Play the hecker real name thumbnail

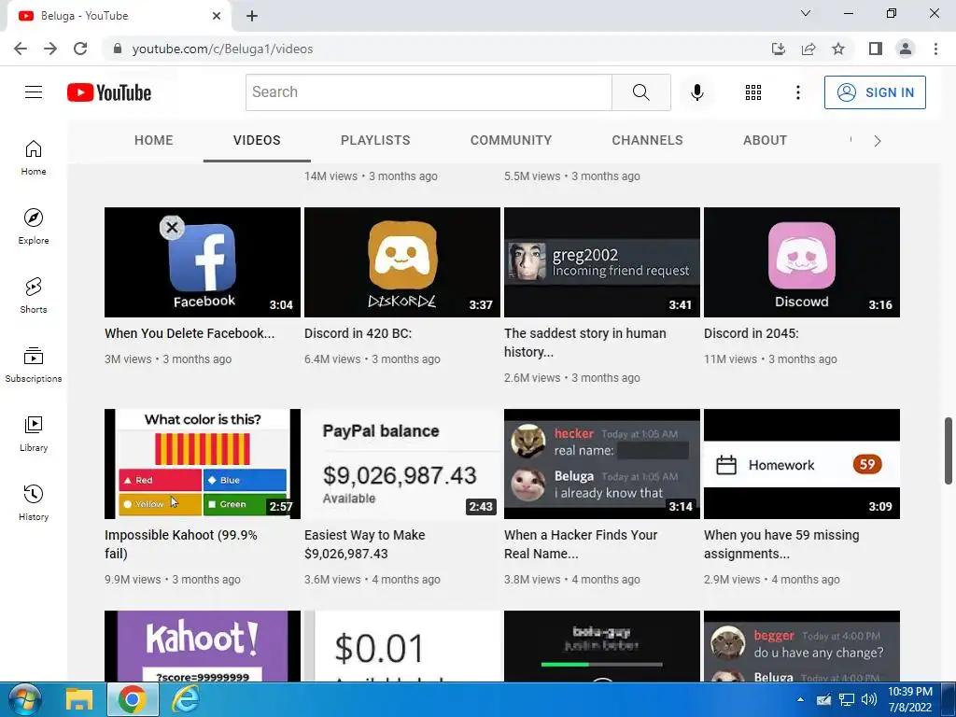pyautogui.click(x=602, y=464)
